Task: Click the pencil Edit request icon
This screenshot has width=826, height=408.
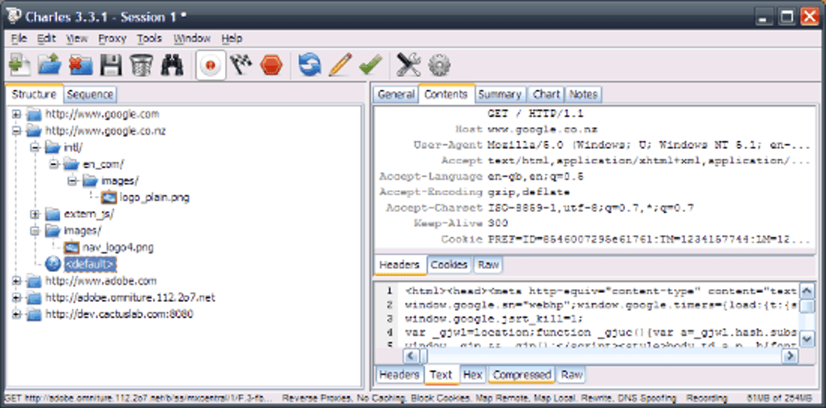Action: click(x=340, y=66)
